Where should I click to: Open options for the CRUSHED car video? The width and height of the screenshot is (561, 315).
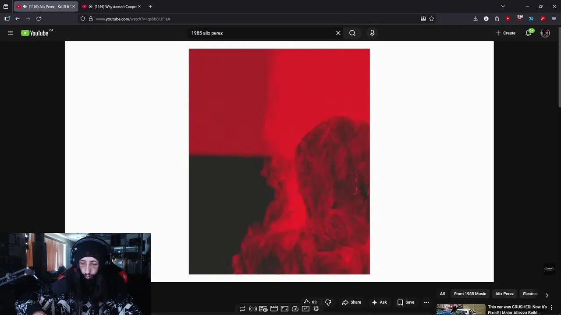coord(552,308)
